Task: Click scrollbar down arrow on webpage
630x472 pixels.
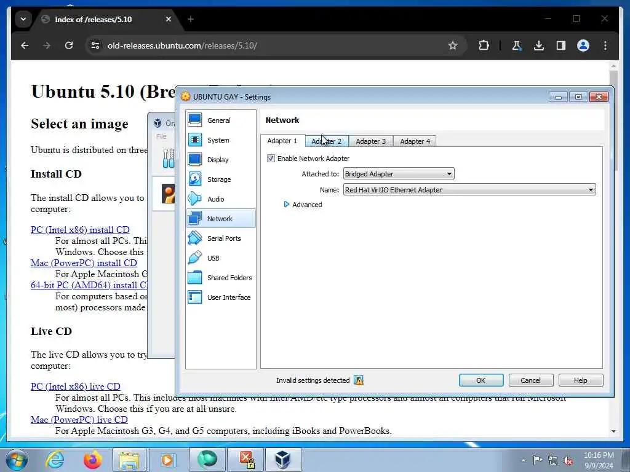Action: pos(613,431)
